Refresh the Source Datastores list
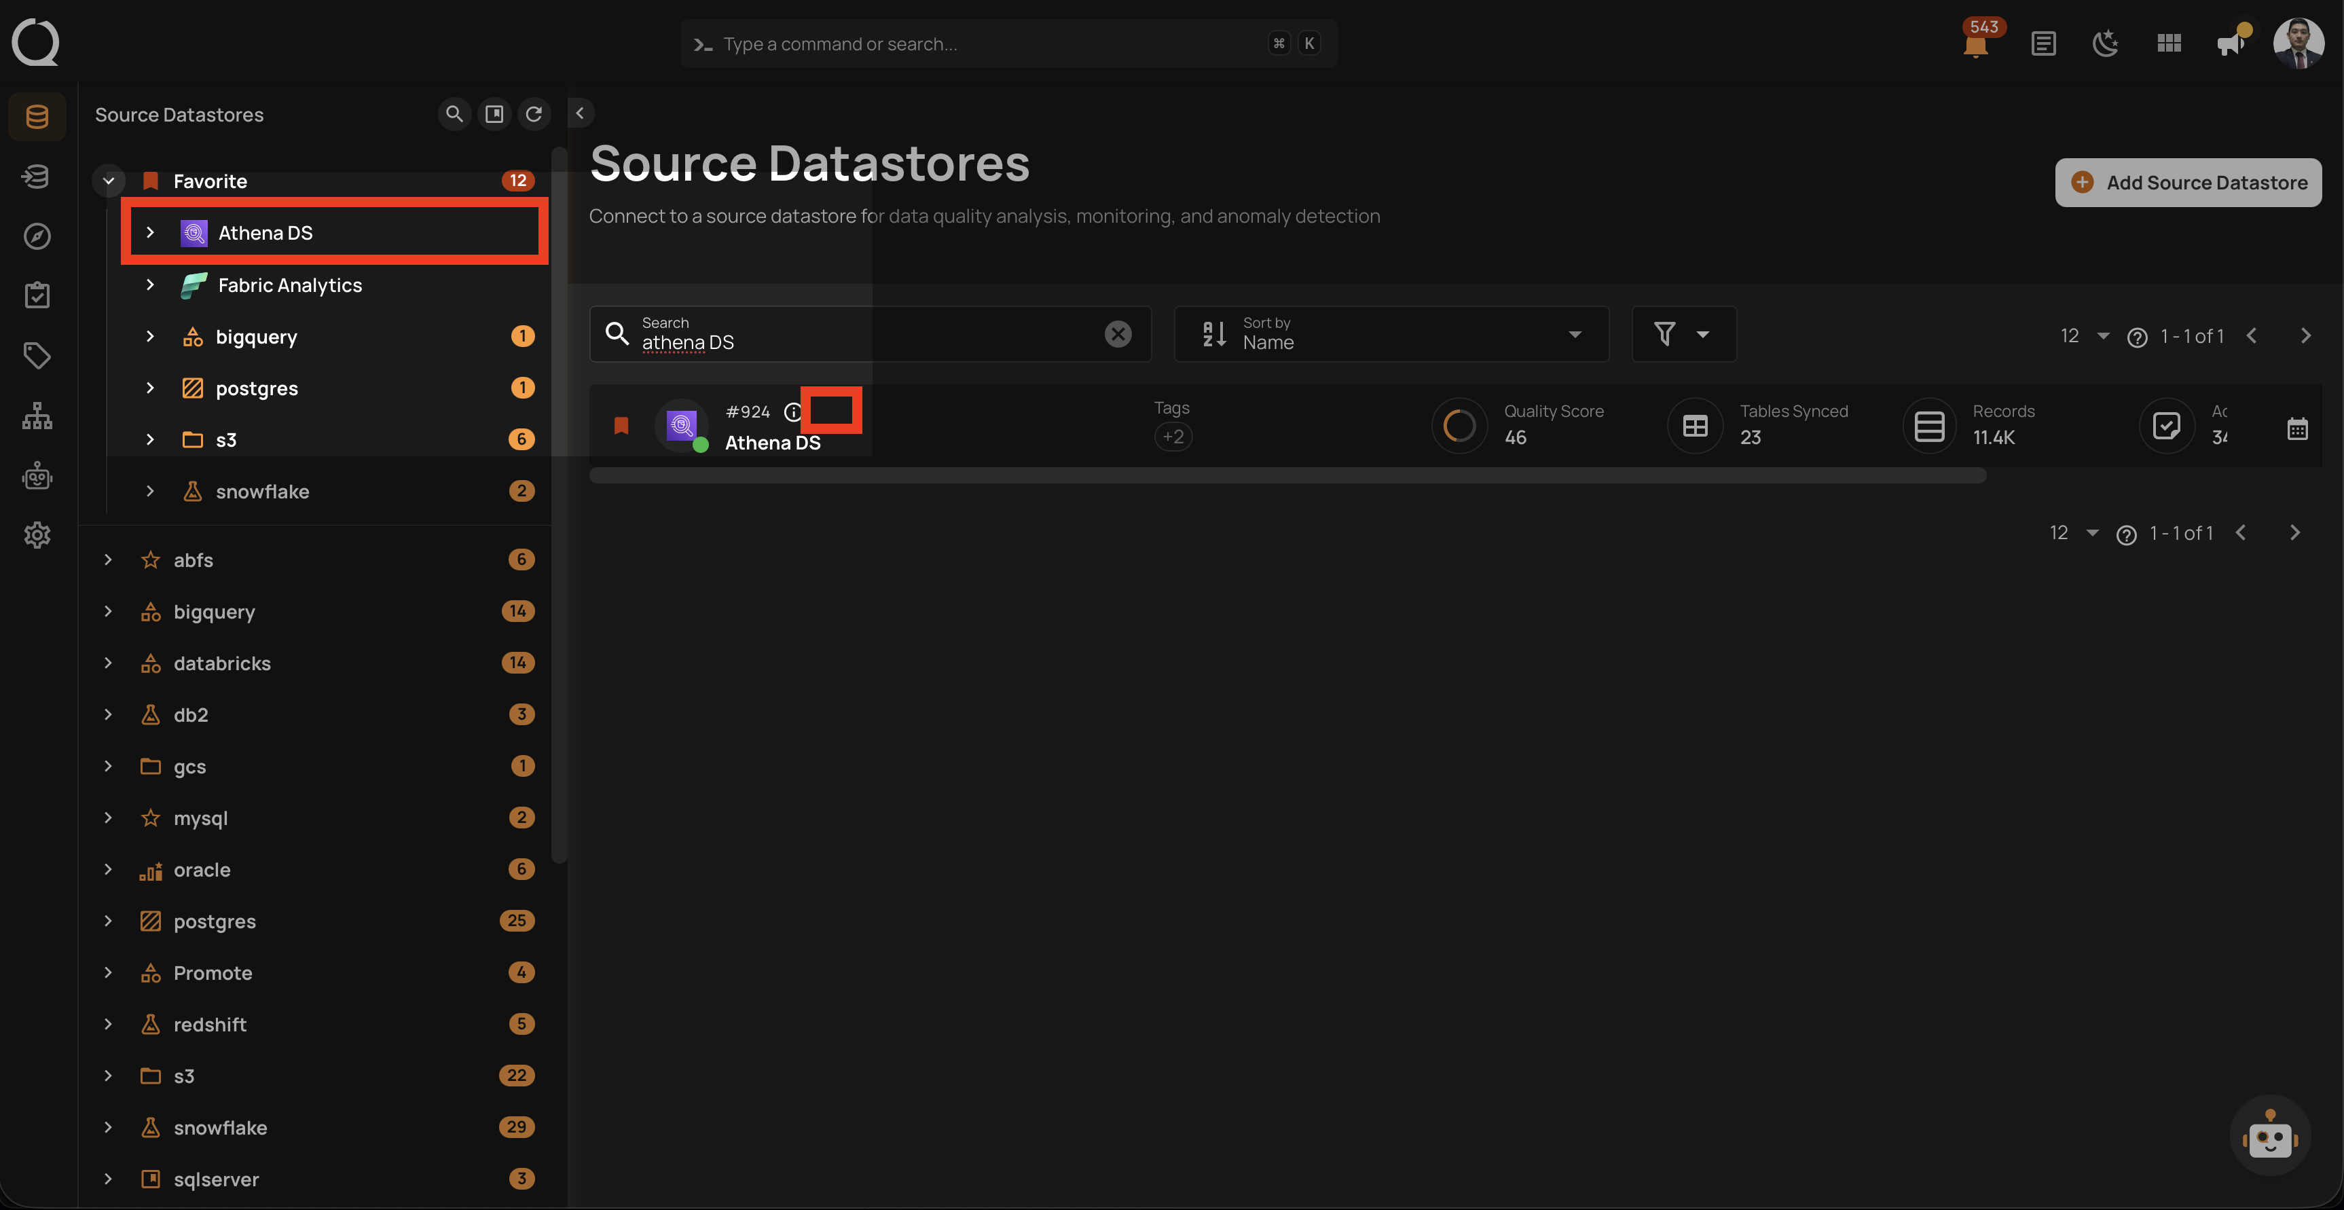Viewport: 2344px width, 1210px height. coord(534,113)
